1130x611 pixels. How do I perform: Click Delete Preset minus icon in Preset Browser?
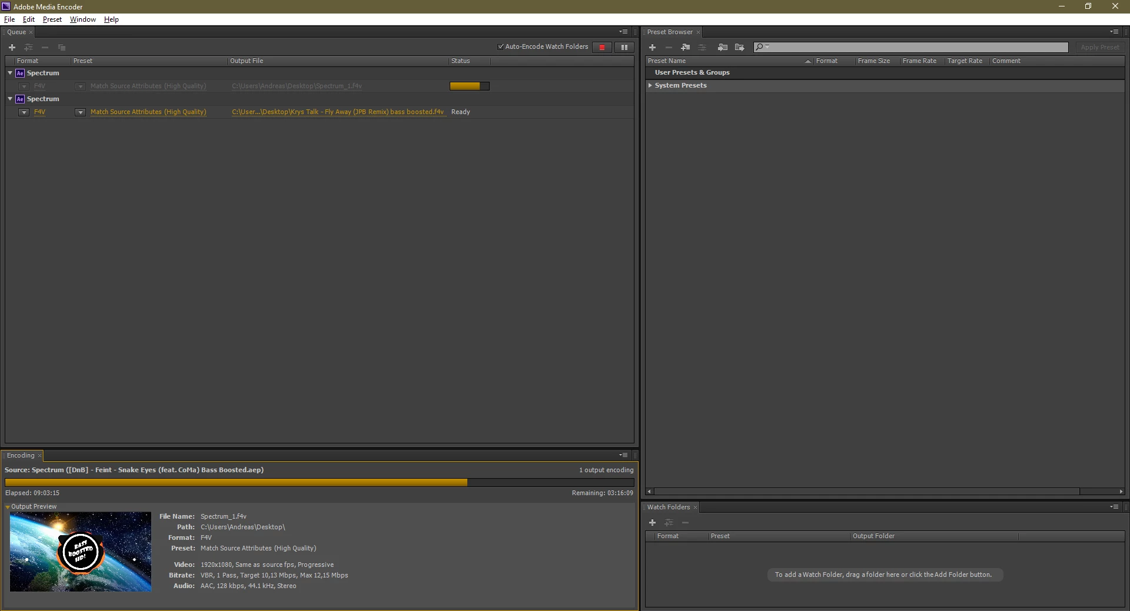click(x=669, y=47)
